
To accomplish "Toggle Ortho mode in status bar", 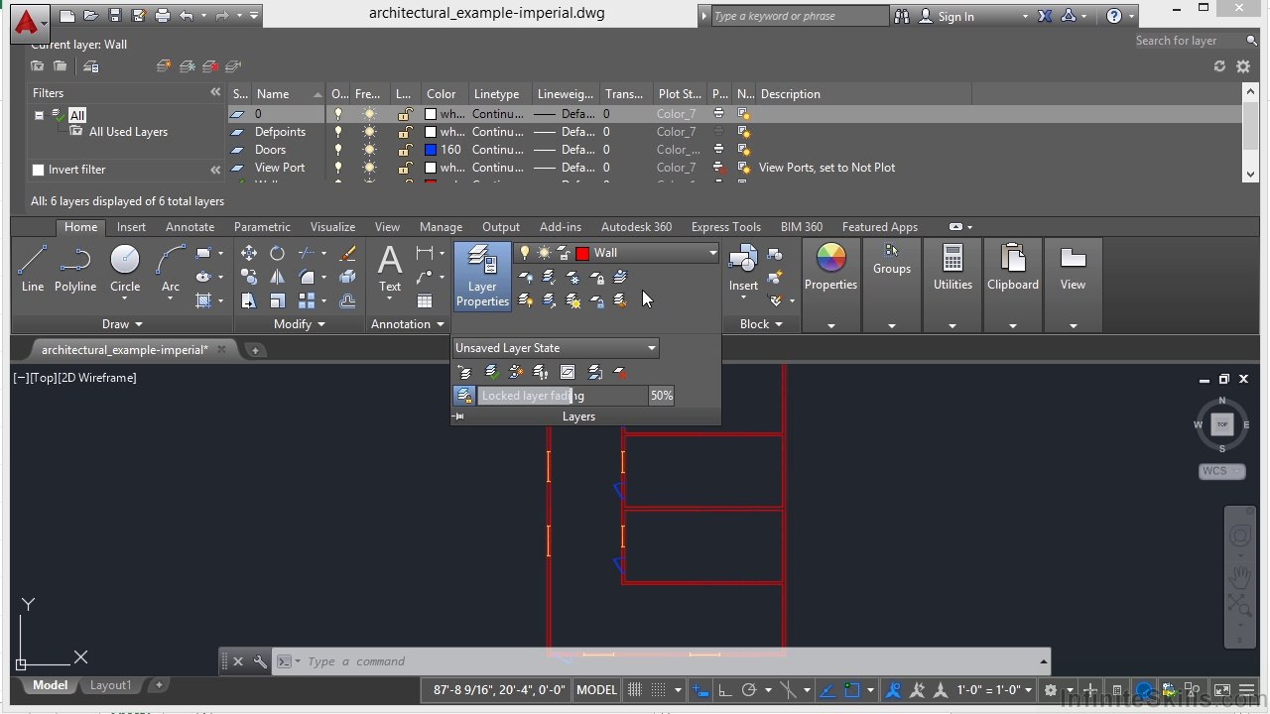I will 725,690.
